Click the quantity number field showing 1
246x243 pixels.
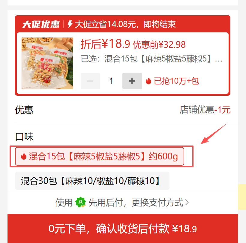pos(111,81)
